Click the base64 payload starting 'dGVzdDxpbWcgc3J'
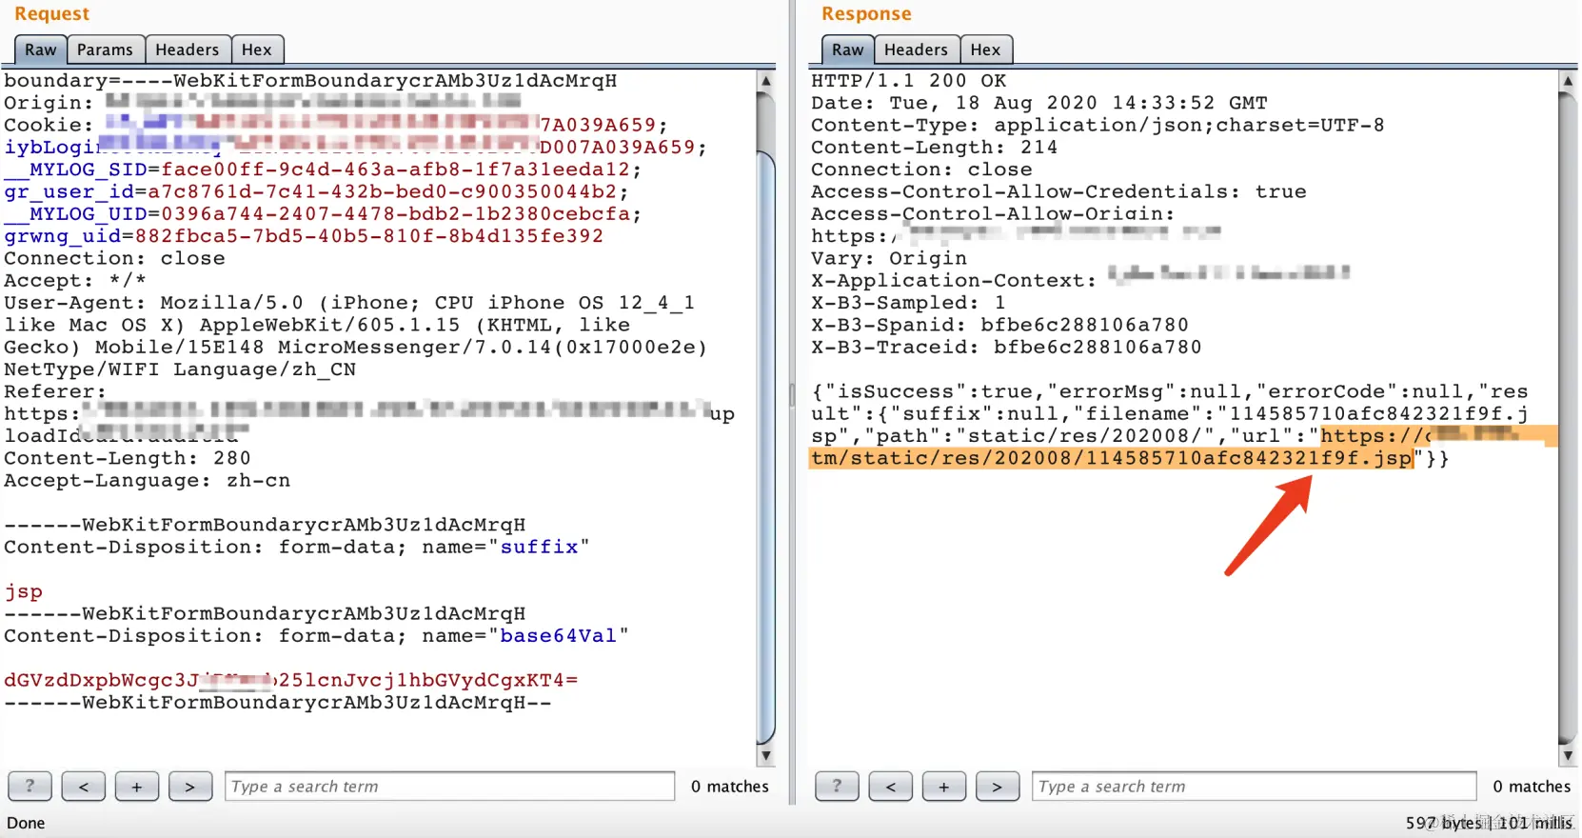Screen dimensions: 1582x838 coord(291,680)
